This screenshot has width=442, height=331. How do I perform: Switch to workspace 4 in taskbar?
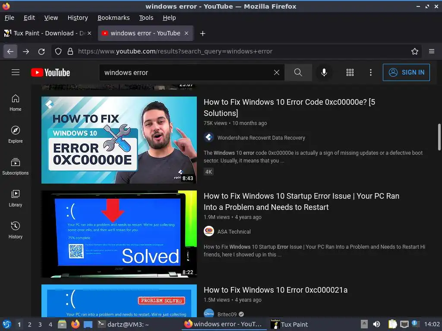point(51,325)
